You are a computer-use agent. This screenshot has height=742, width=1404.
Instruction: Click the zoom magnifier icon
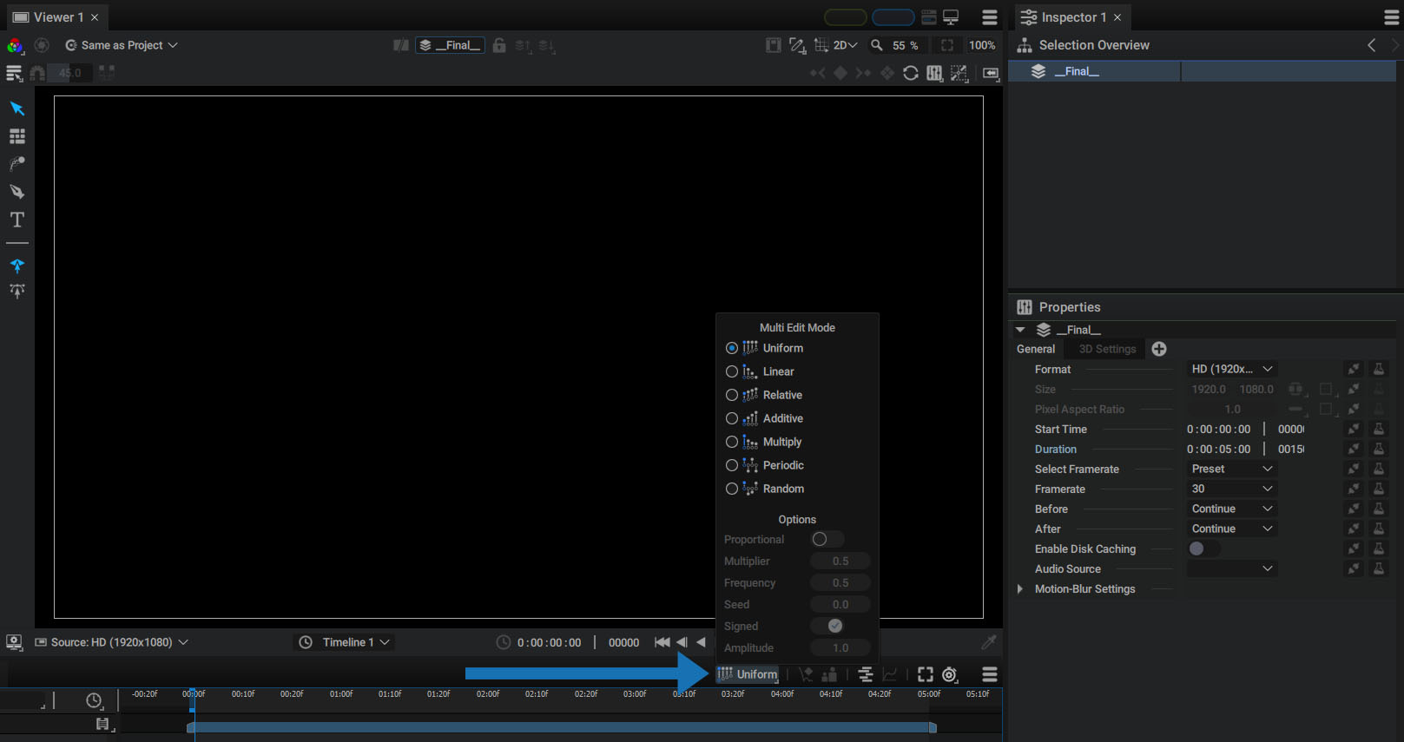tap(877, 45)
